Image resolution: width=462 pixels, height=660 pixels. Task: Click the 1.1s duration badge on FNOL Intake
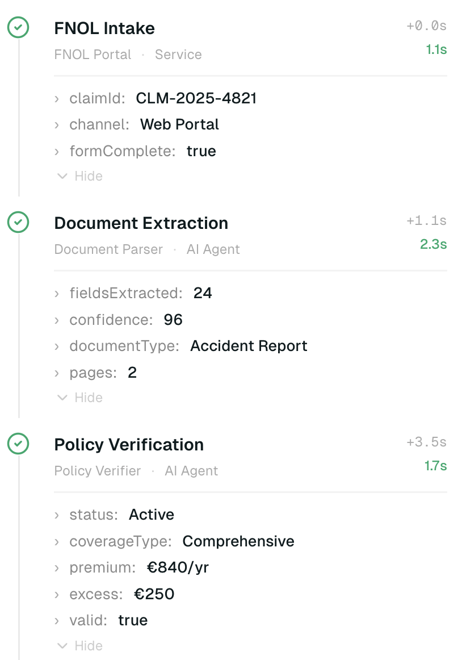[436, 50]
